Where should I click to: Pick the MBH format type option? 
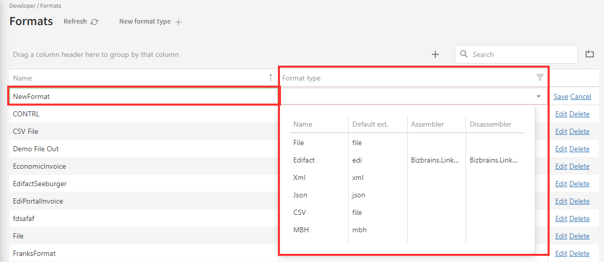click(x=301, y=230)
